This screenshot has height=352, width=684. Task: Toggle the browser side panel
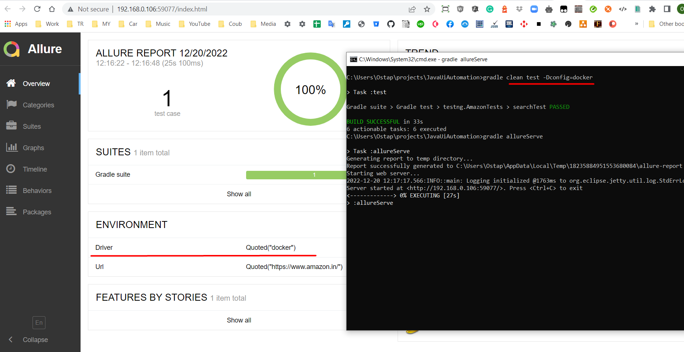667,9
